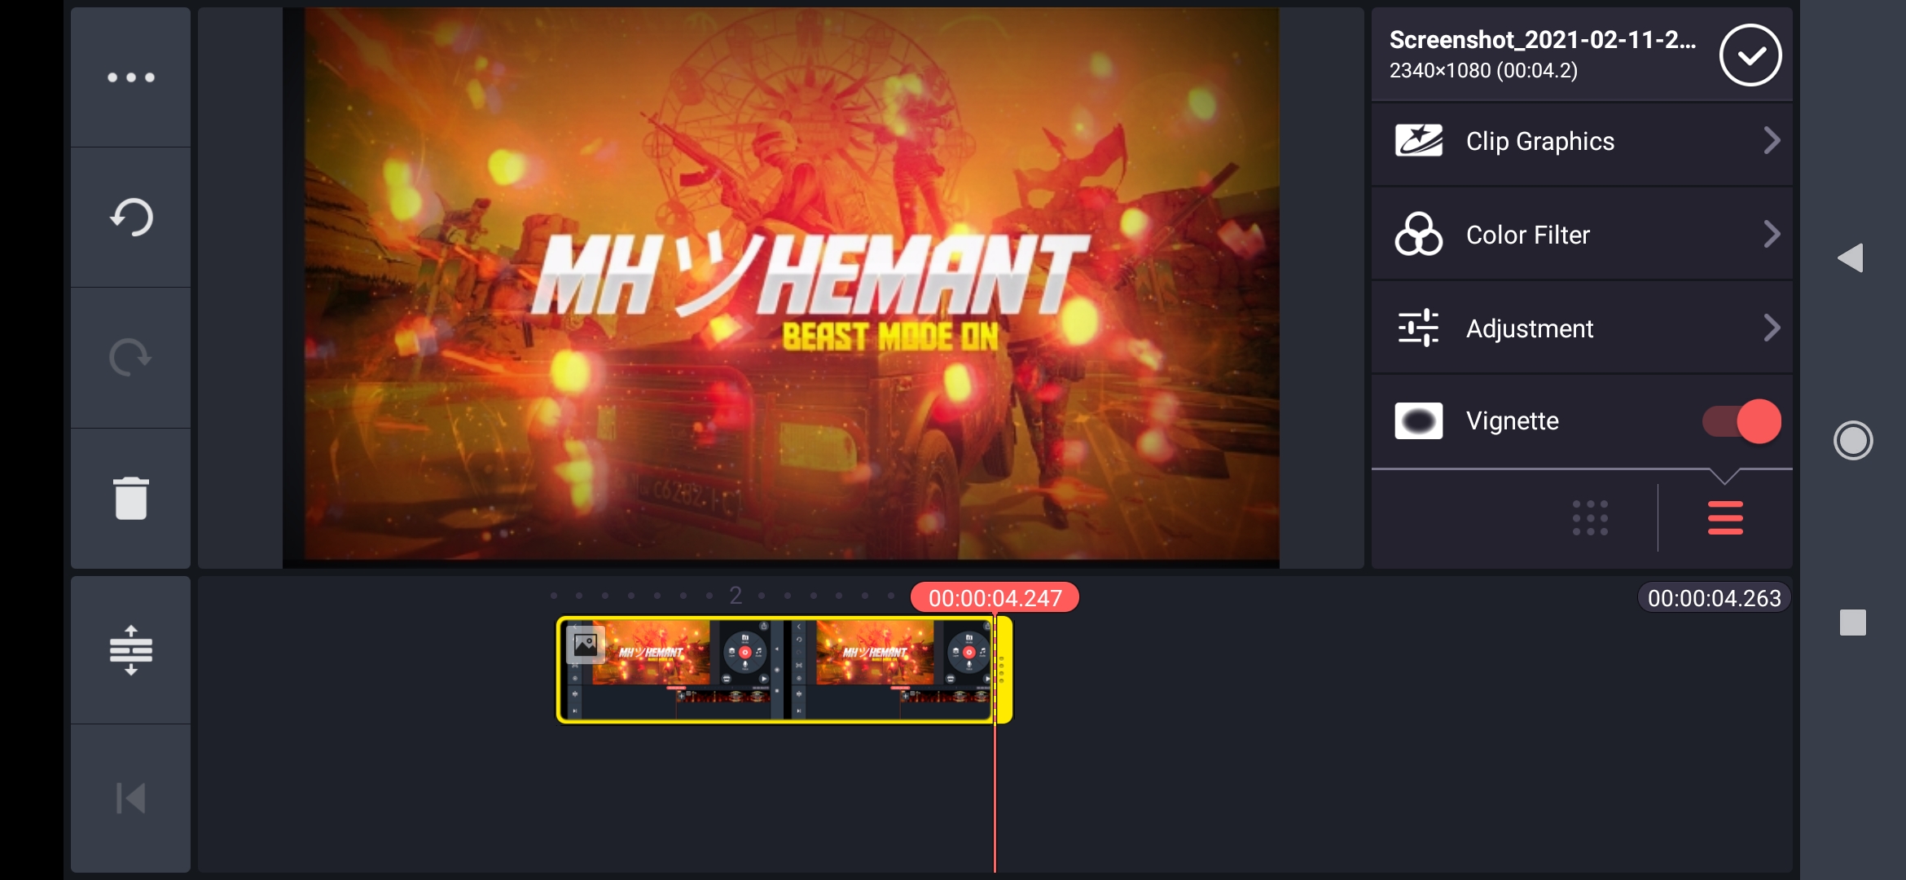Open the Color Filter menu item
The height and width of the screenshot is (880, 1906).
pyautogui.click(x=1527, y=235)
